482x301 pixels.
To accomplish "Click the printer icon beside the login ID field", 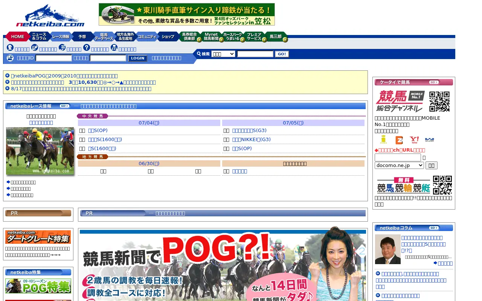I will click(x=10, y=58).
